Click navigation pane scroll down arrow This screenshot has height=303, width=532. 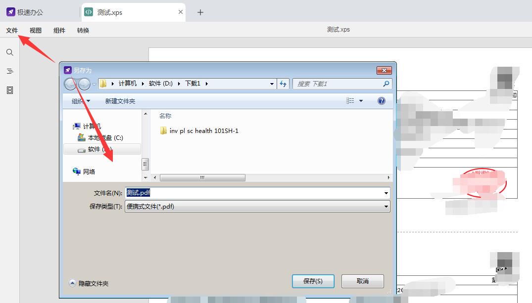tap(145, 177)
